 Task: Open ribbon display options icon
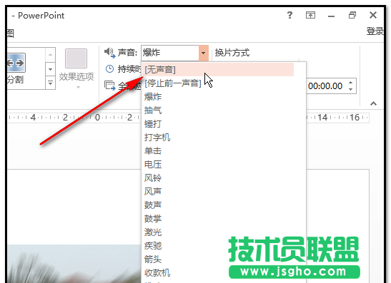click(310, 15)
